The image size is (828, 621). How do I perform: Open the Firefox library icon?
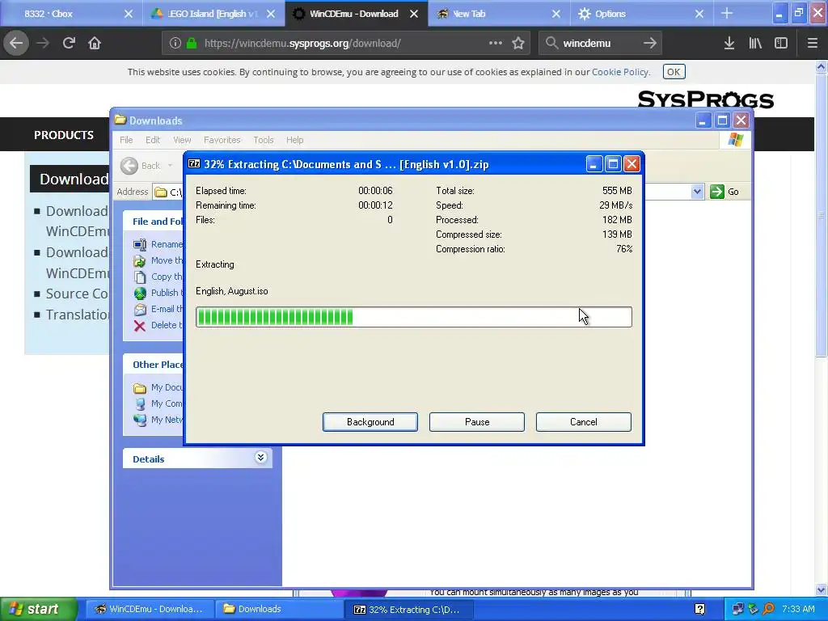pyautogui.click(x=755, y=44)
